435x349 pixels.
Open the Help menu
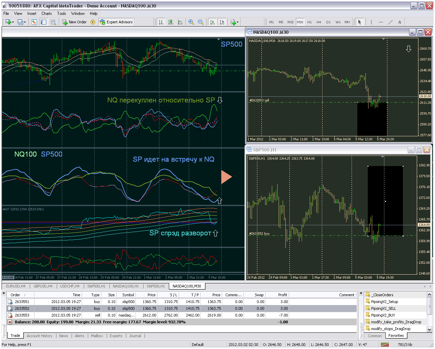94,14
